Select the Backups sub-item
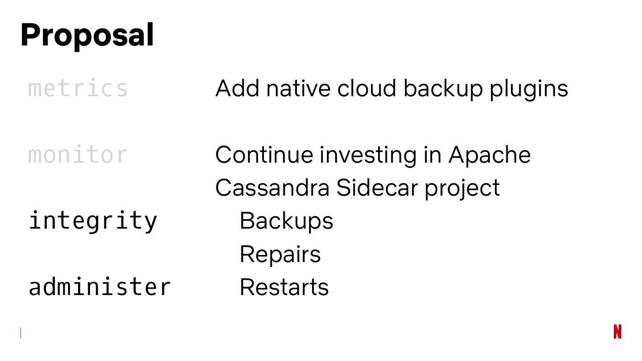642x361 pixels. (286, 221)
